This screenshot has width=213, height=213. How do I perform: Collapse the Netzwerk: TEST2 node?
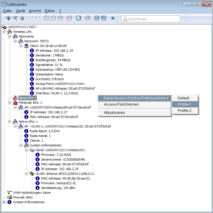click(15, 41)
